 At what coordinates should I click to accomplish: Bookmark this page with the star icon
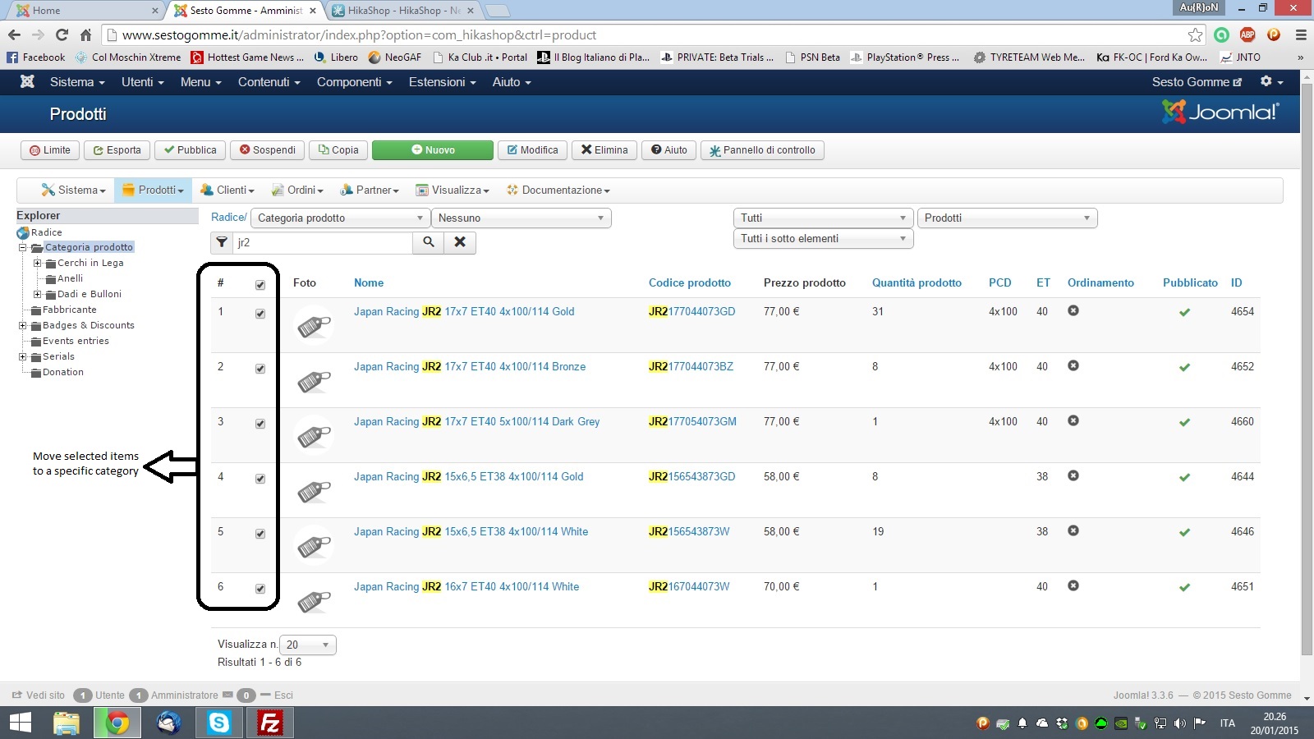[x=1195, y=34]
